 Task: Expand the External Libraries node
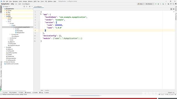(3, 62)
